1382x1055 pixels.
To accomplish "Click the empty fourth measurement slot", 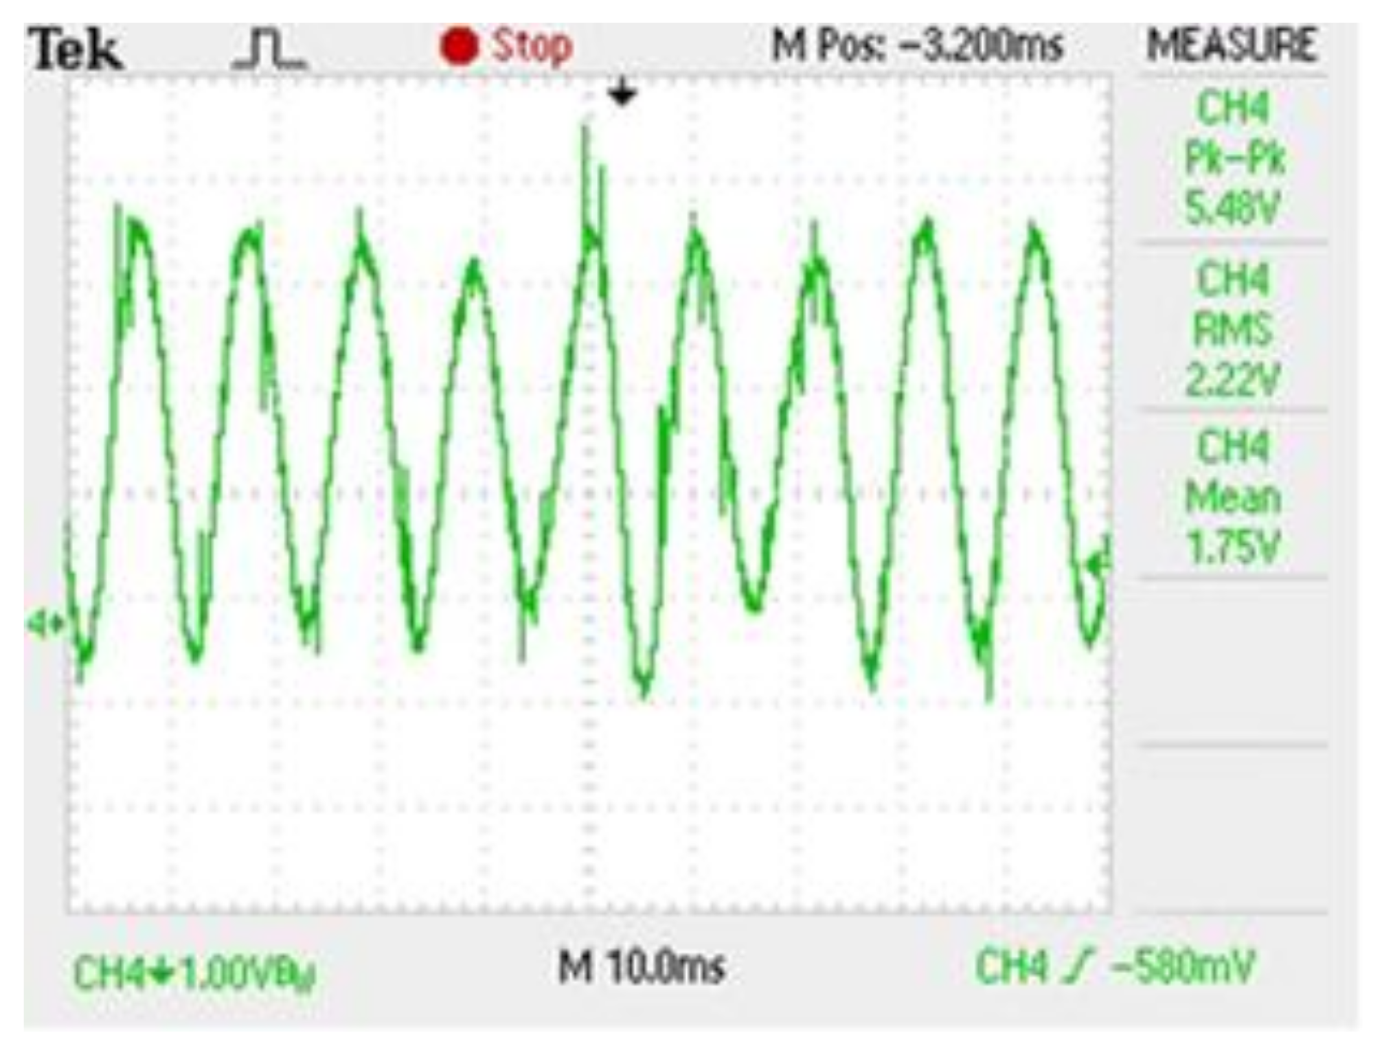I will click(x=1233, y=663).
